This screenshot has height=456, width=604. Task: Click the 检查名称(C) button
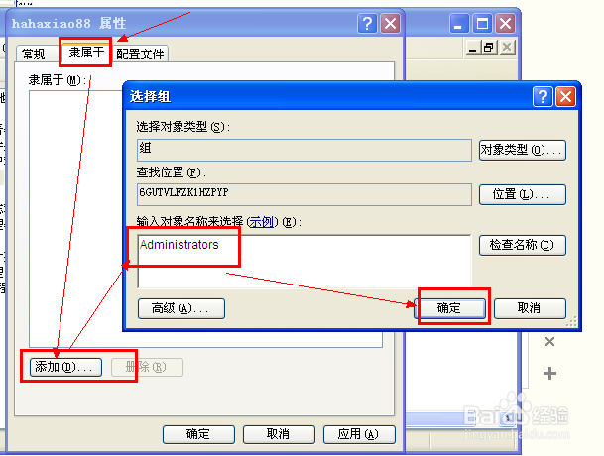pos(523,245)
